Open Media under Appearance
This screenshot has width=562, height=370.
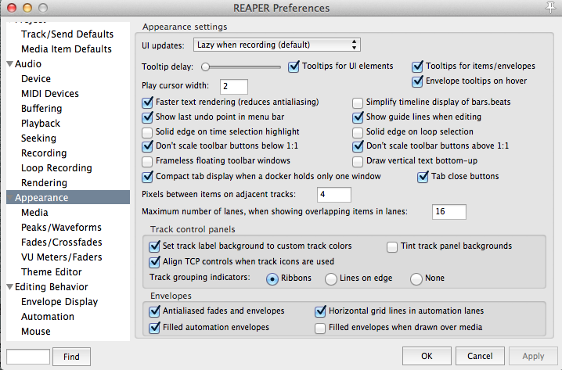(34, 213)
